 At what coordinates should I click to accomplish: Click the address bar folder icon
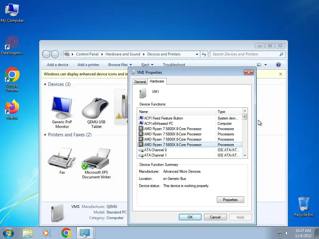coord(67,54)
